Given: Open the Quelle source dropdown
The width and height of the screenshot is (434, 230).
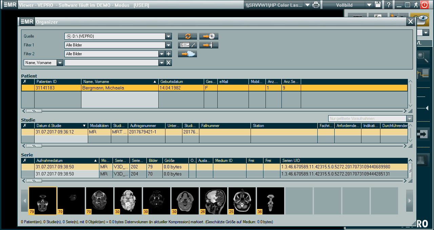Looking at the screenshot, I should 169,36.
